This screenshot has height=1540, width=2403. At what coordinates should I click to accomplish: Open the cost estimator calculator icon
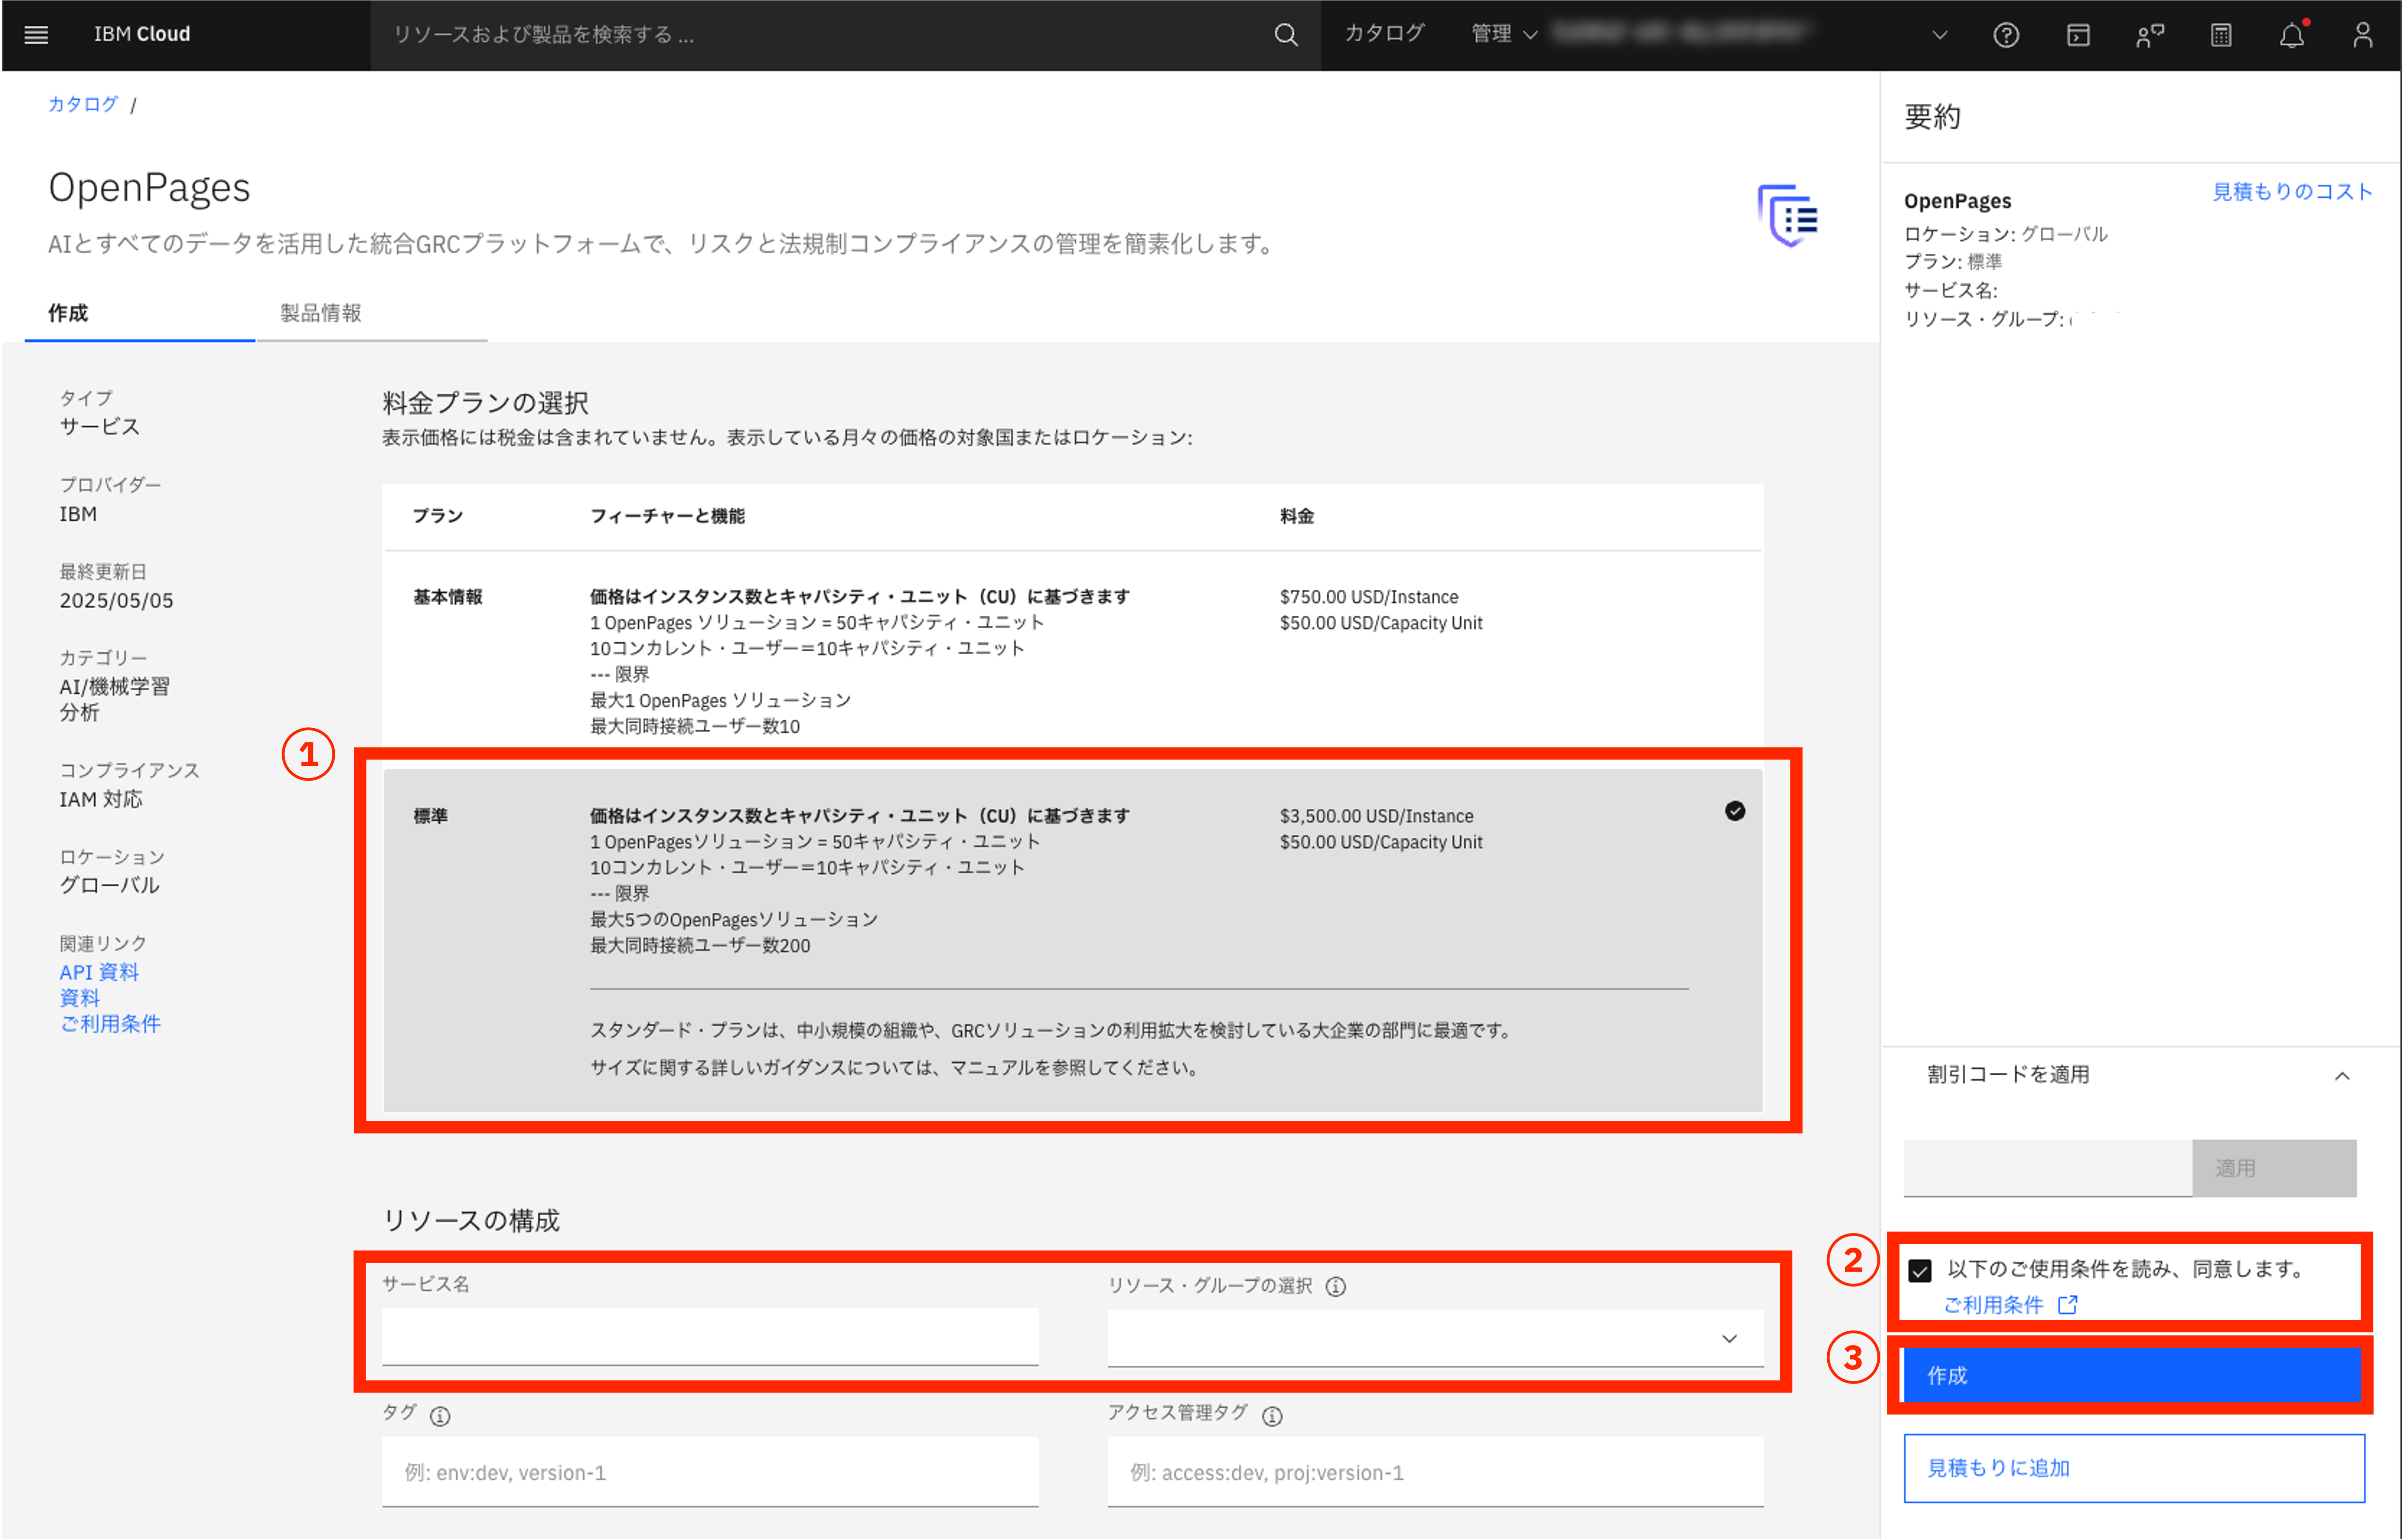2220,35
